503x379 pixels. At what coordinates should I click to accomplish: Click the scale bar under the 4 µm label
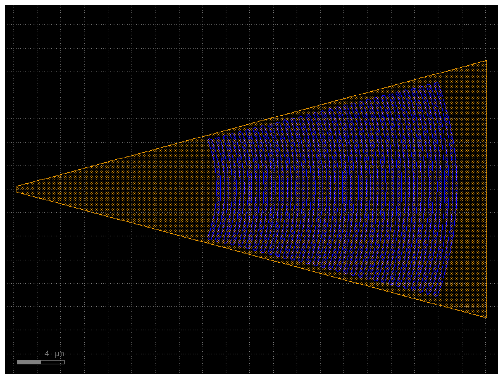pos(41,362)
